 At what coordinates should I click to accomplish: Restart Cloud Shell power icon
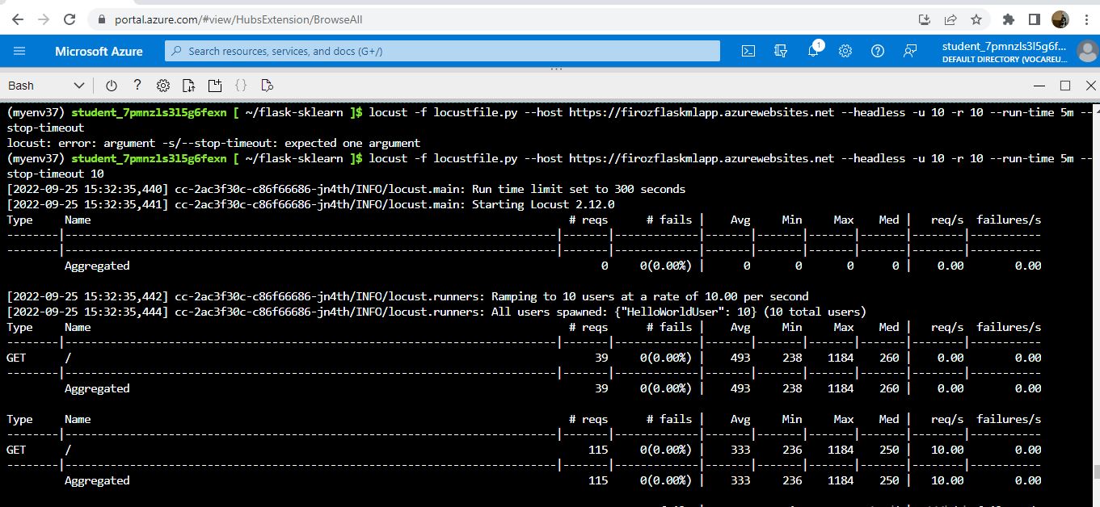[112, 86]
